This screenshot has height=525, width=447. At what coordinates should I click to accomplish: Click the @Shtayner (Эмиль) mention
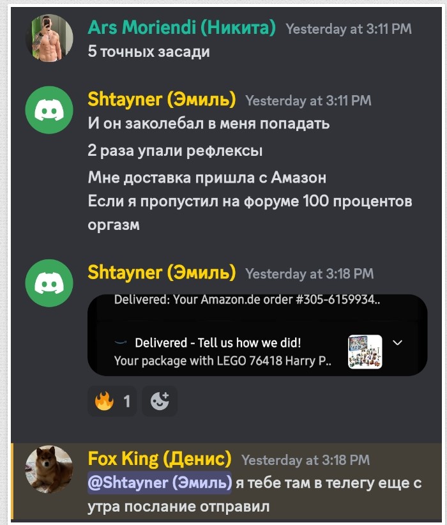click(x=160, y=482)
